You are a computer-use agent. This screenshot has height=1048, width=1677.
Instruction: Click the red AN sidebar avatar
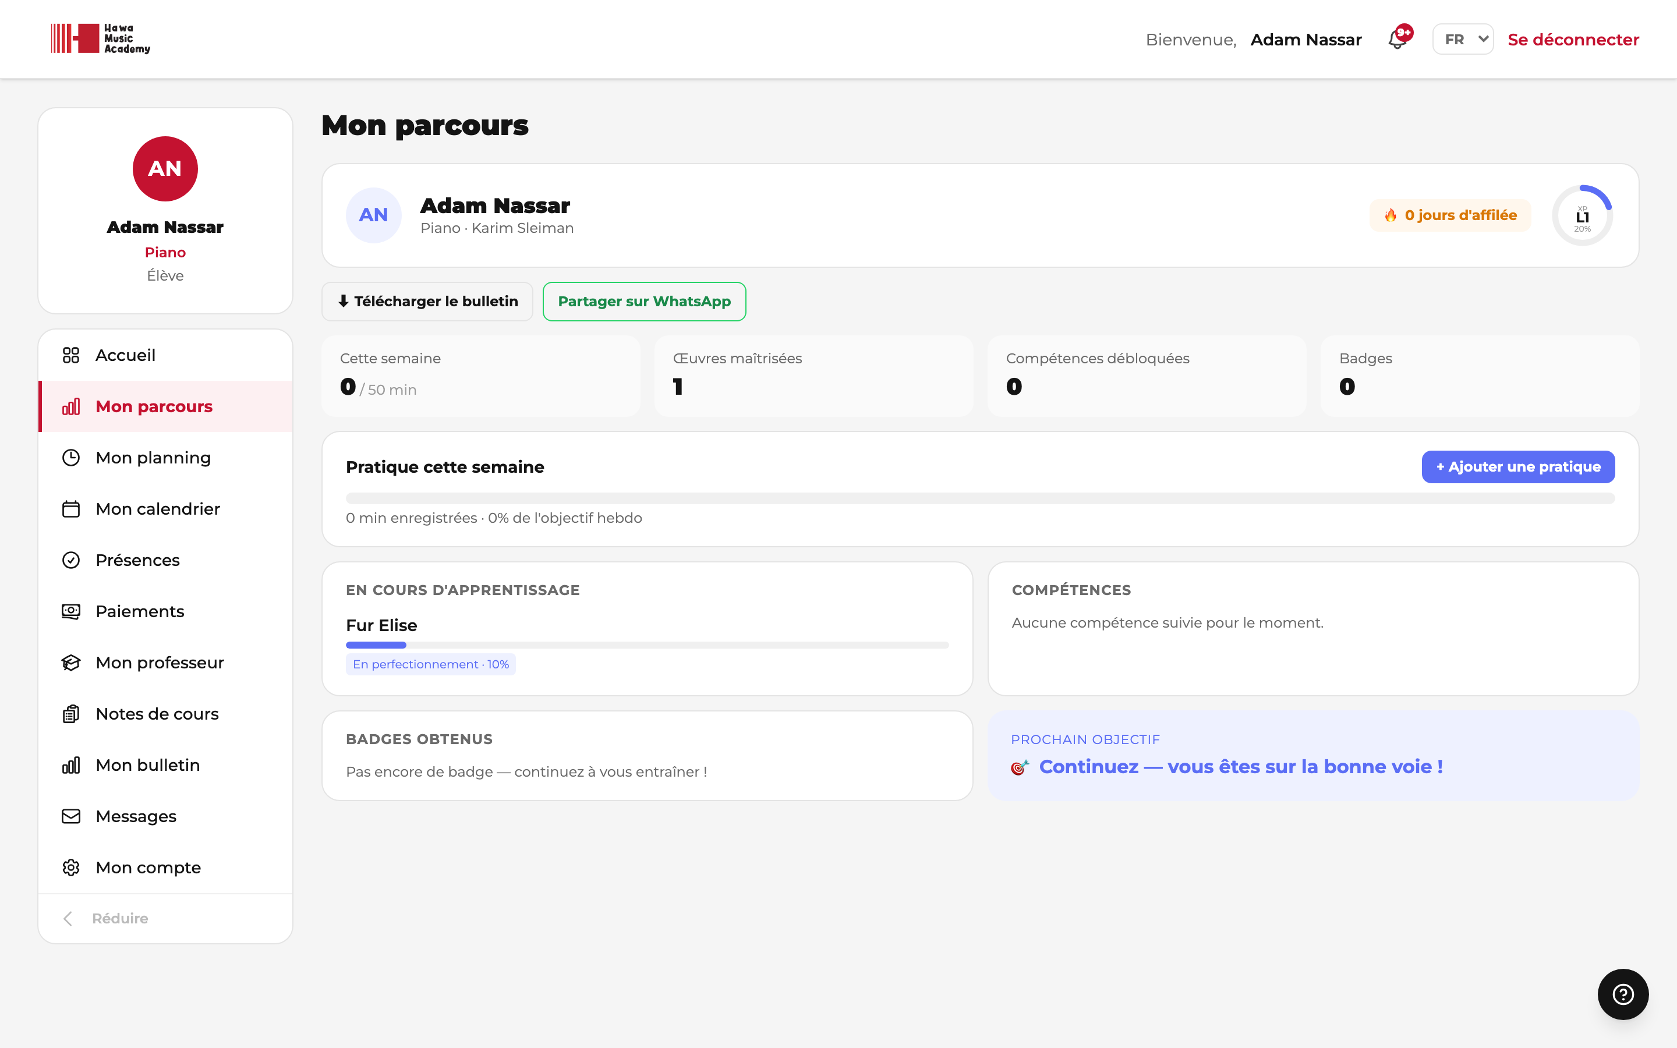165,168
